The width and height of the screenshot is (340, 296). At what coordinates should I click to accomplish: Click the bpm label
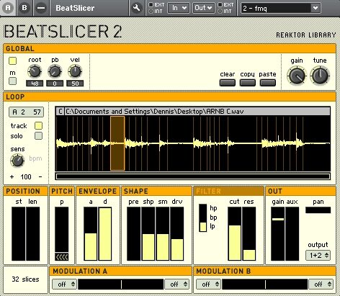coord(35,158)
